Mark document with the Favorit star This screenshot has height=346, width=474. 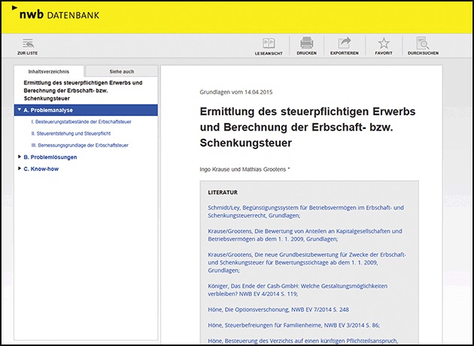384,44
